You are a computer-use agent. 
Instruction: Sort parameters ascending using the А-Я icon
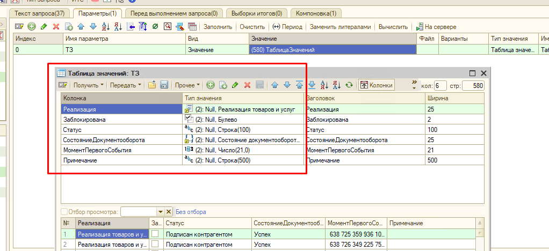pos(106,26)
